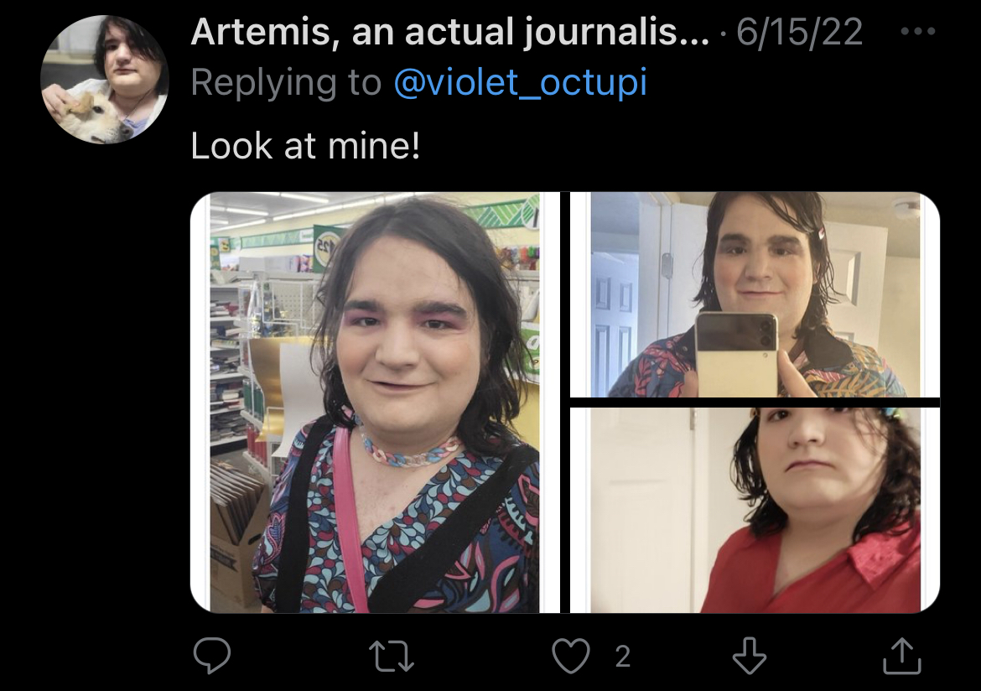The height and width of the screenshot is (691, 981).
Task: Like the tweet with the heart icon
Action: pyautogui.click(x=571, y=655)
